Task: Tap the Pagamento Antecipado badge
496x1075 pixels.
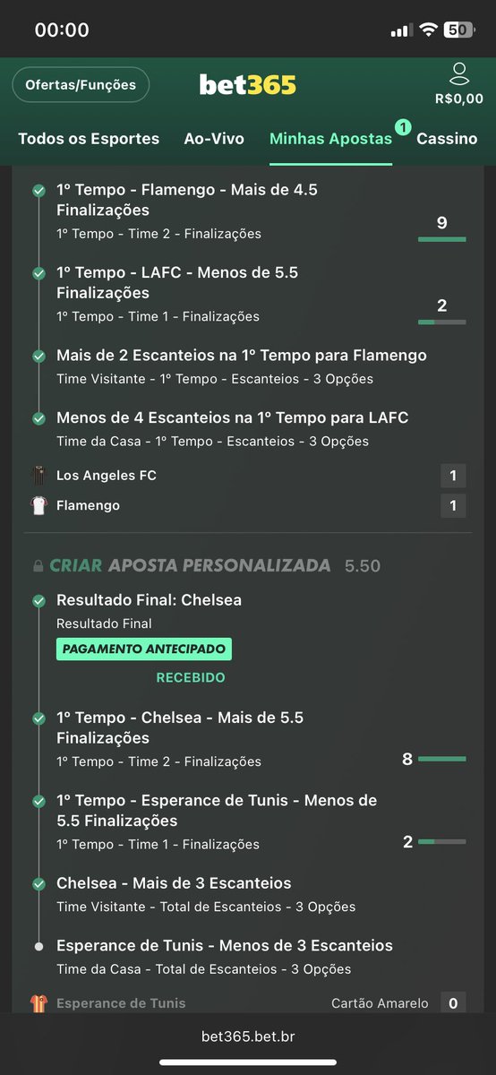Action: 144,649
